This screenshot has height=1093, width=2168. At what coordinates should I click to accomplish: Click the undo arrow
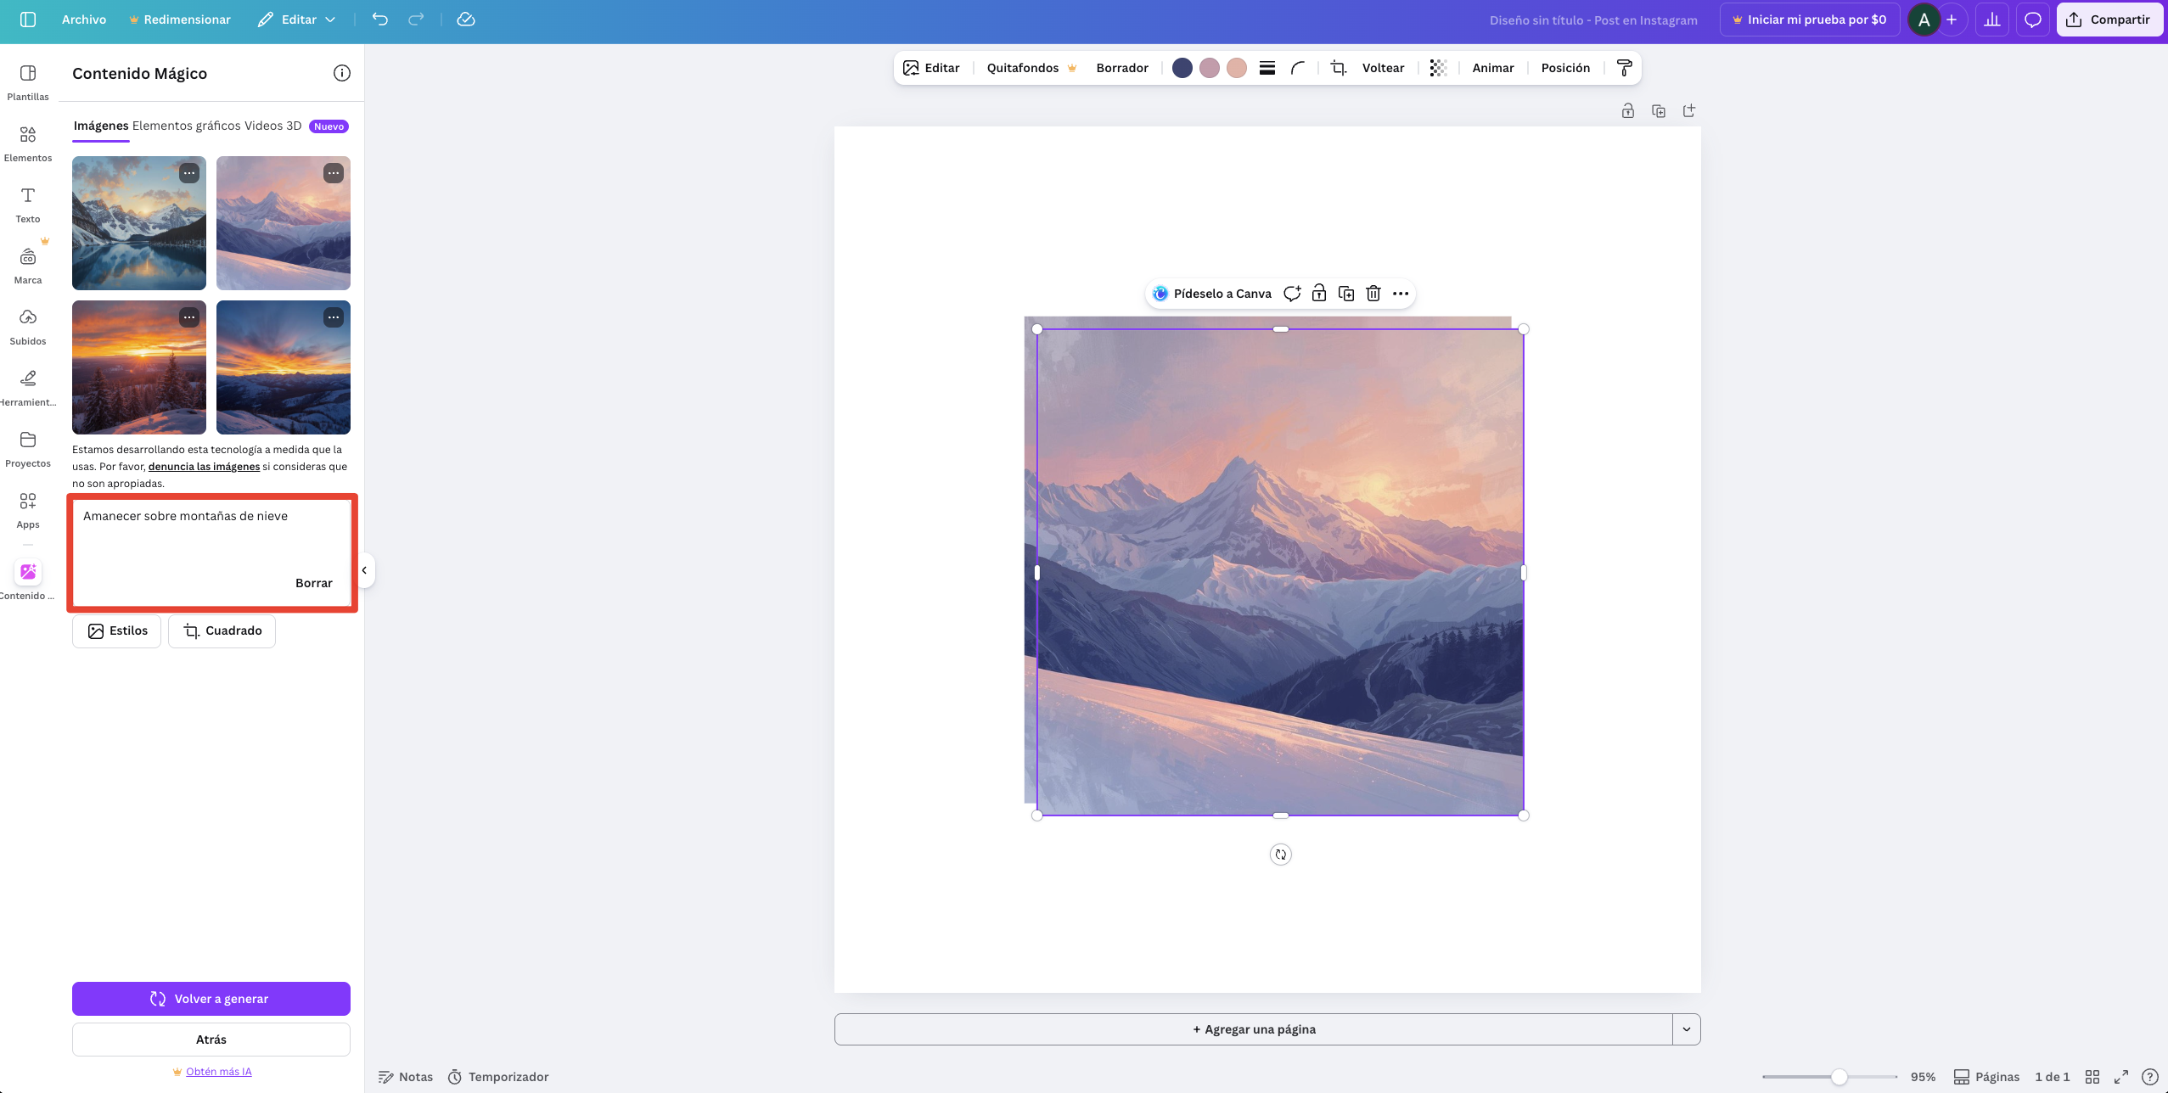[379, 19]
